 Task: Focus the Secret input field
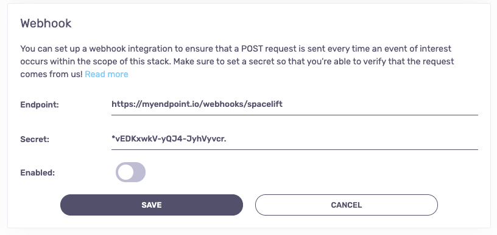pos(294,139)
